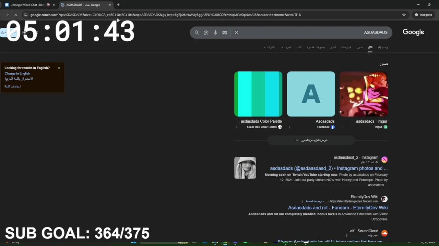The width and height of the screenshot is (439, 246).
Task: Close the Uhmegle Video Chat tab
Action: pyautogui.click(x=54, y=5)
